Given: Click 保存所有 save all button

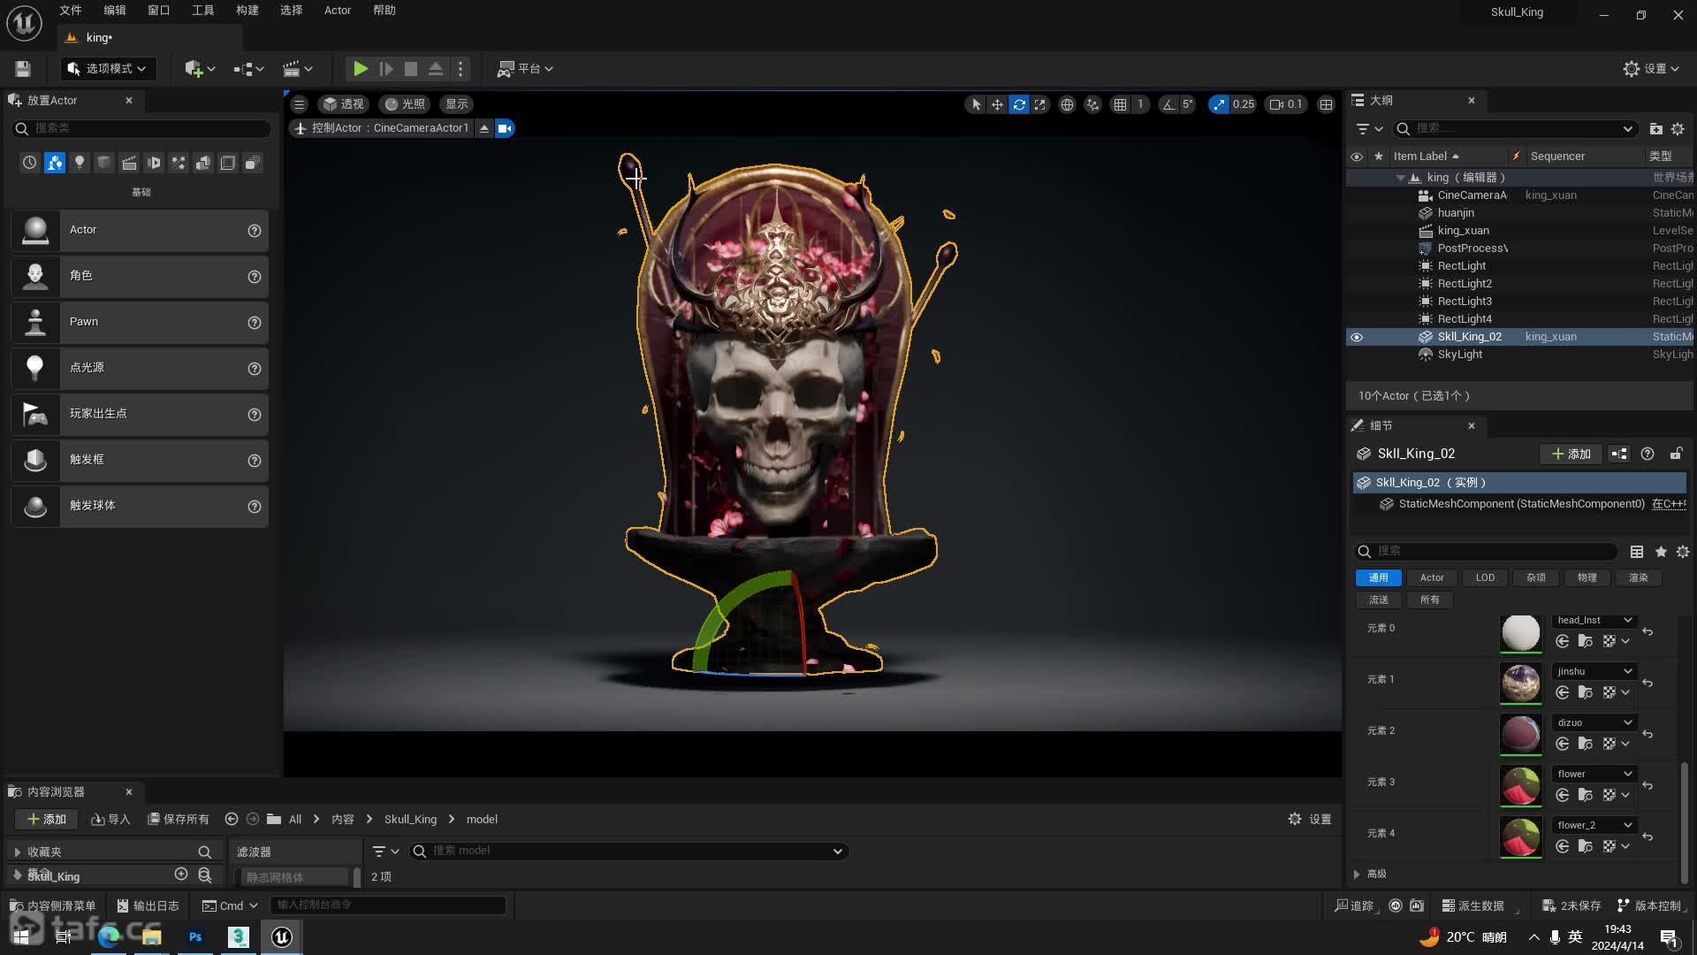Looking at the screenshot, I should point(179,820).
